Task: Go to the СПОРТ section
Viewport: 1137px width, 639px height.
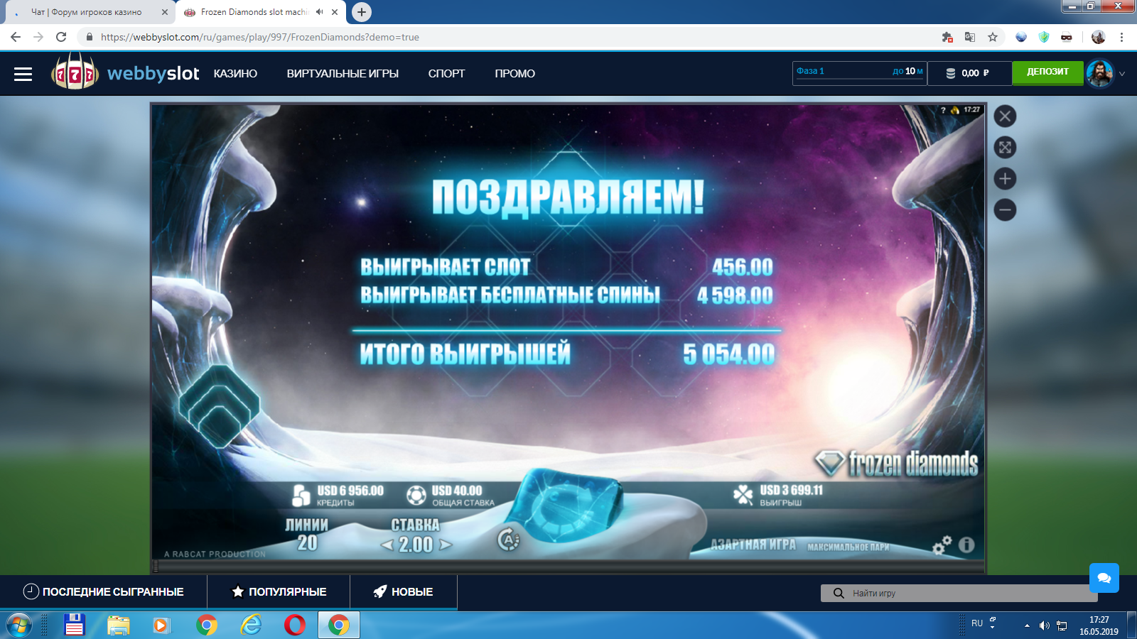Action: (446, 74)
